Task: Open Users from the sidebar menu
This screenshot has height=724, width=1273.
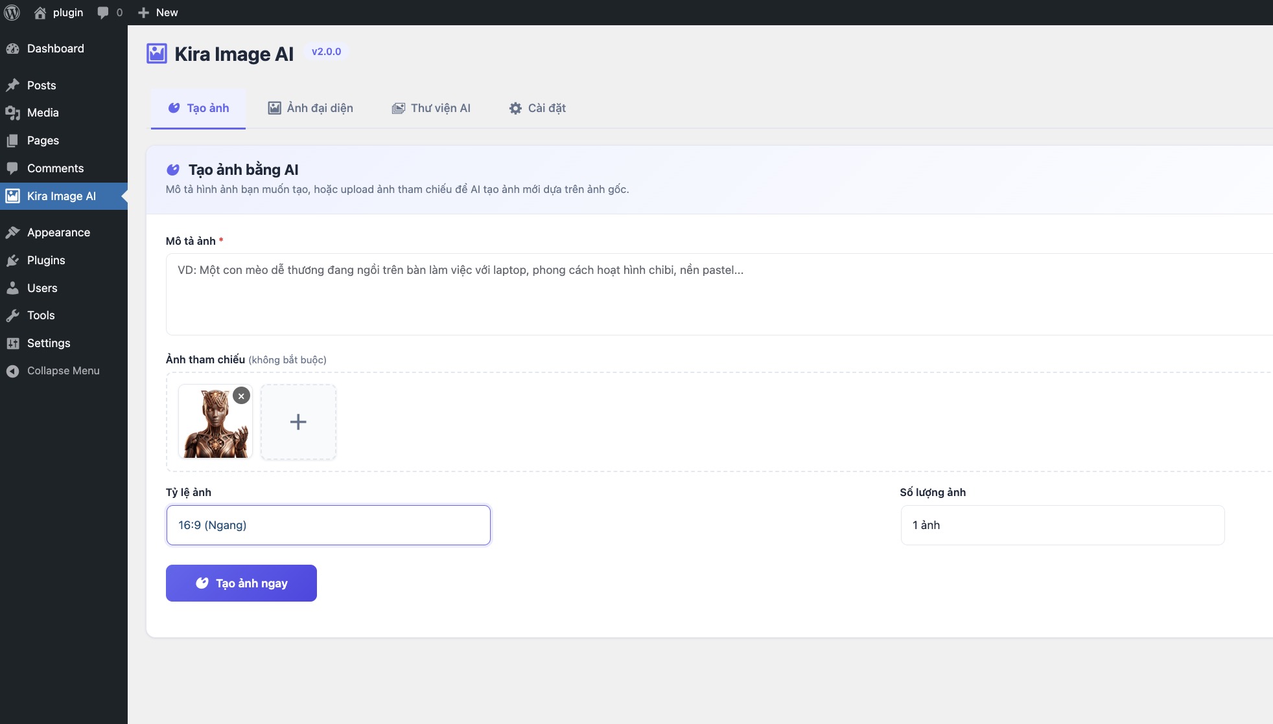Action: pos(64,288)
